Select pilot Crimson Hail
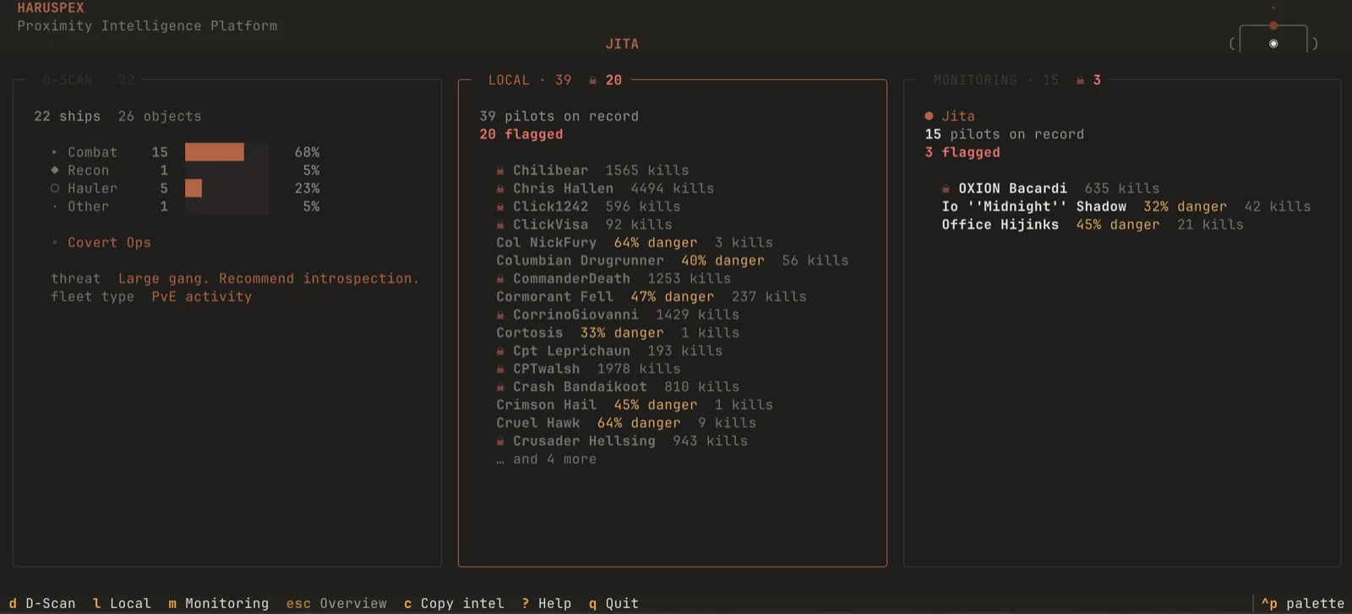 point(635,405)
